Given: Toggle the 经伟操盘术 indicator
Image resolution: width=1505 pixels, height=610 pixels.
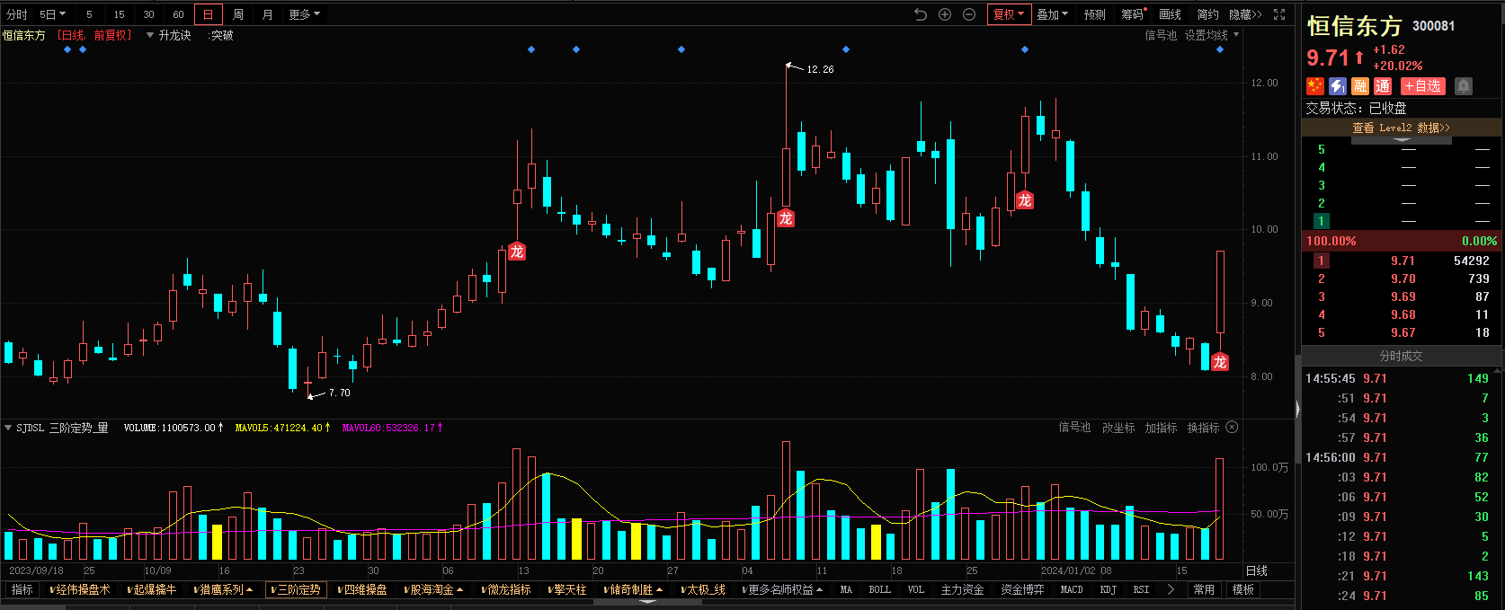Looking at the screenshot, I should tap(81, 589).
